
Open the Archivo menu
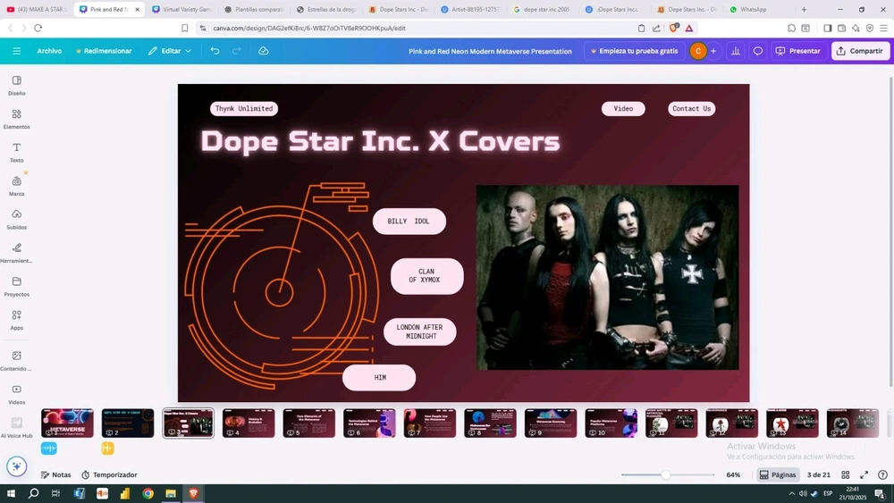point(49,51)
